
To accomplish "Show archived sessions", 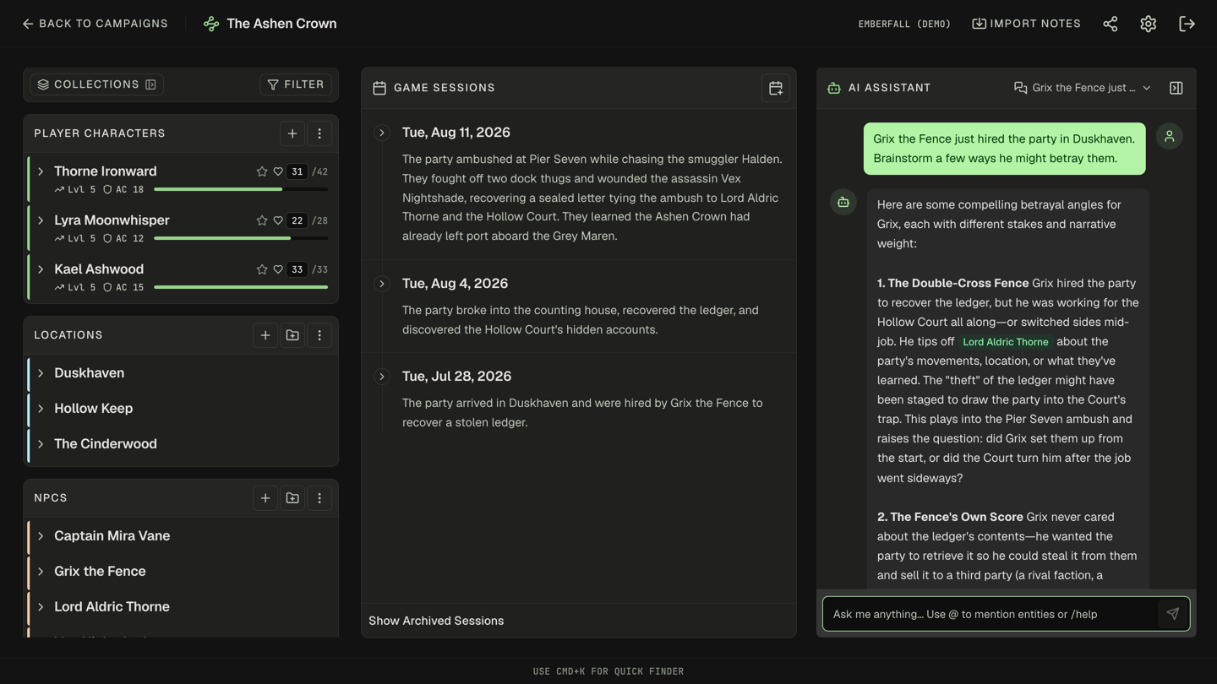I will coord(436,621).
